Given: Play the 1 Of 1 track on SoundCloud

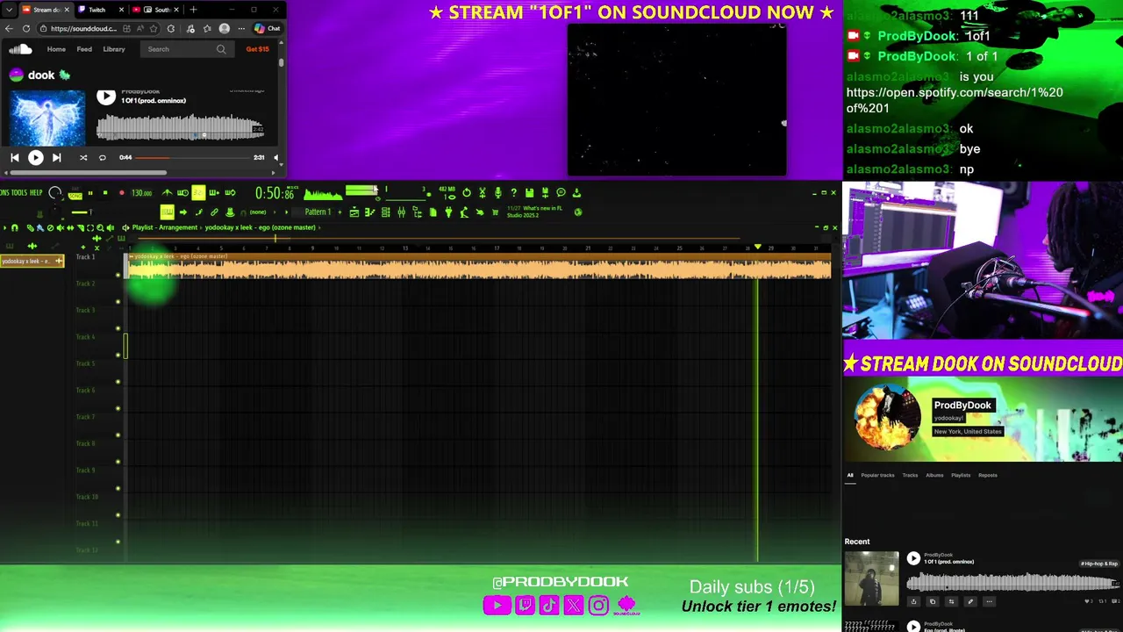Looking at the screenshot, I should click(106, 97).
